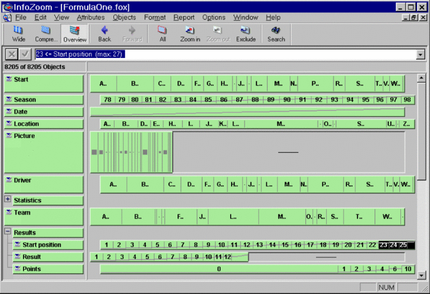
Task: Select the Points attribute header
Action: (x=48, y=269)
